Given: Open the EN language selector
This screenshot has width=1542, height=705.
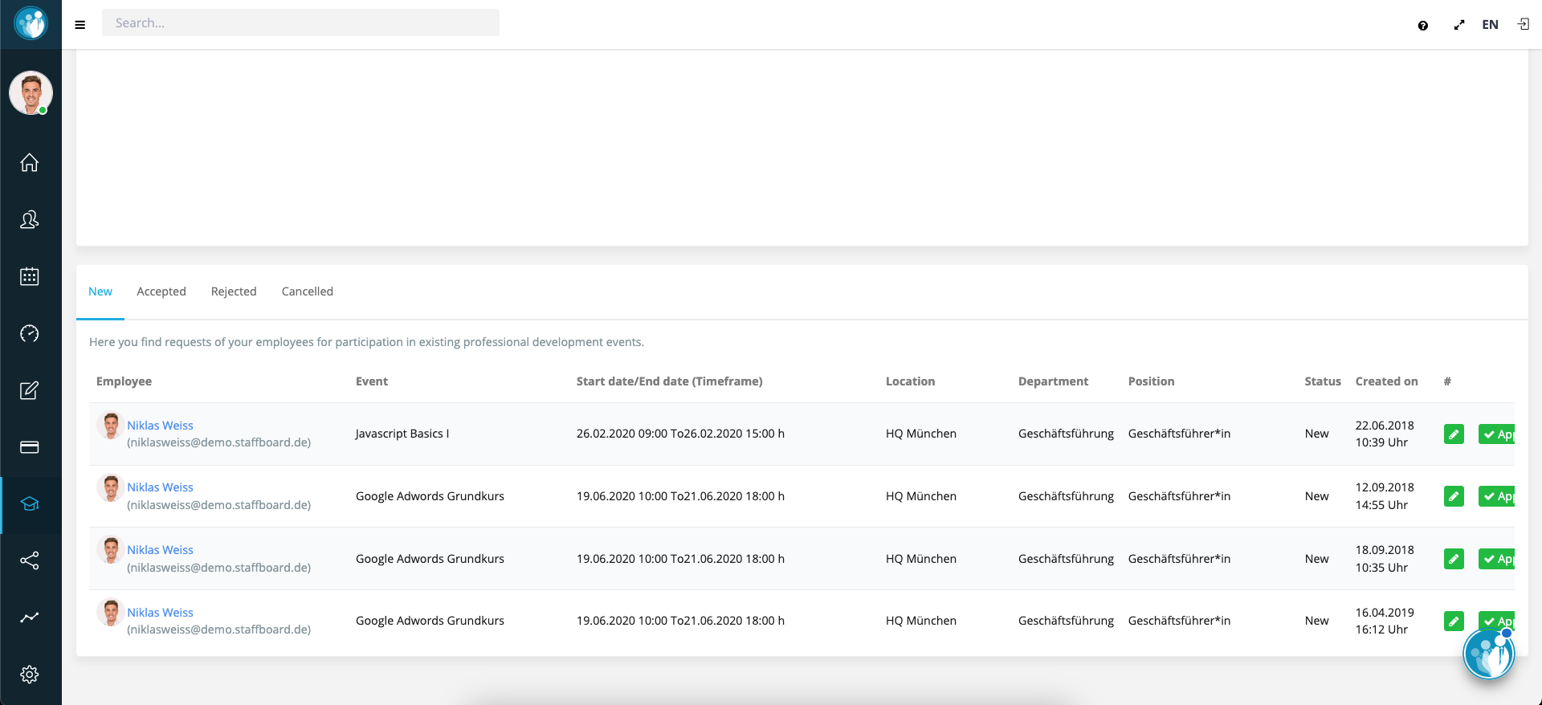Looking at the screenshot, I should tap(1490, 25).
